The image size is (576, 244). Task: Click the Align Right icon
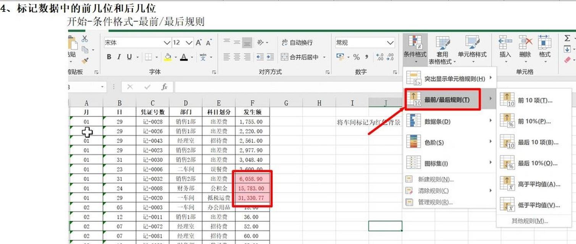(x=247, y=57)
